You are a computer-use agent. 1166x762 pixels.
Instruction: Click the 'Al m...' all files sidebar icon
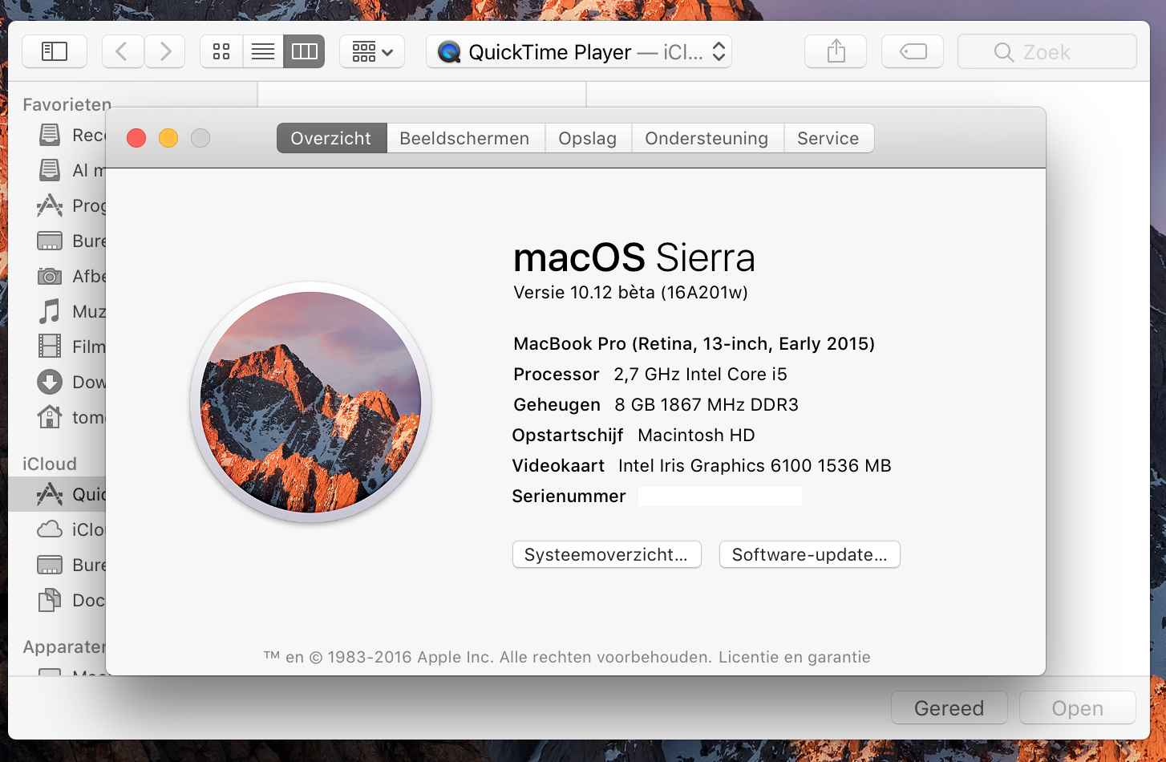click(50, 170)
